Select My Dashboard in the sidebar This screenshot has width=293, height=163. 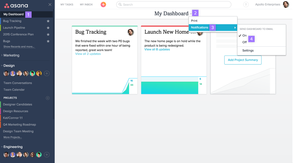pos(14,15)
